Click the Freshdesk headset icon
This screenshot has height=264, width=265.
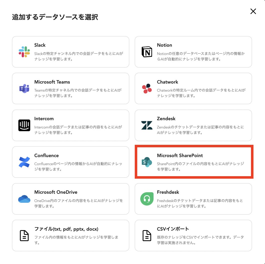click(147, 199)
